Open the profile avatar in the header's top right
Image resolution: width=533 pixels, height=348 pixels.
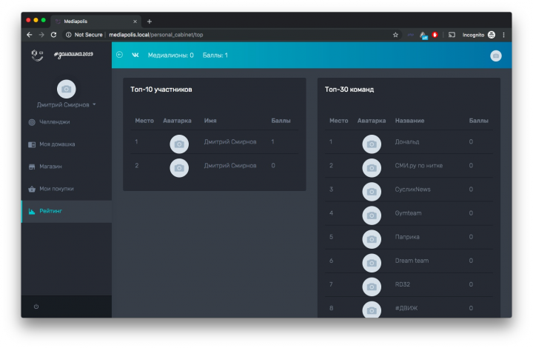(x=495, y=56)
